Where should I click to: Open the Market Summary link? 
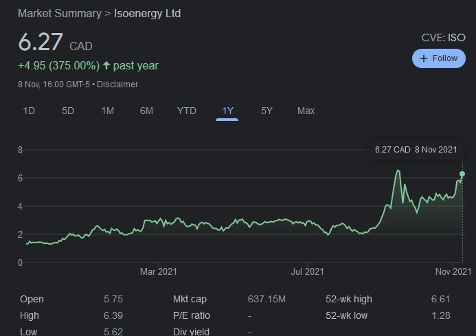point(60,13)
